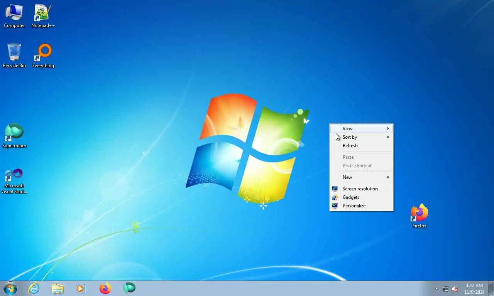Launch Supermium from the taskbar

[129, 288]
